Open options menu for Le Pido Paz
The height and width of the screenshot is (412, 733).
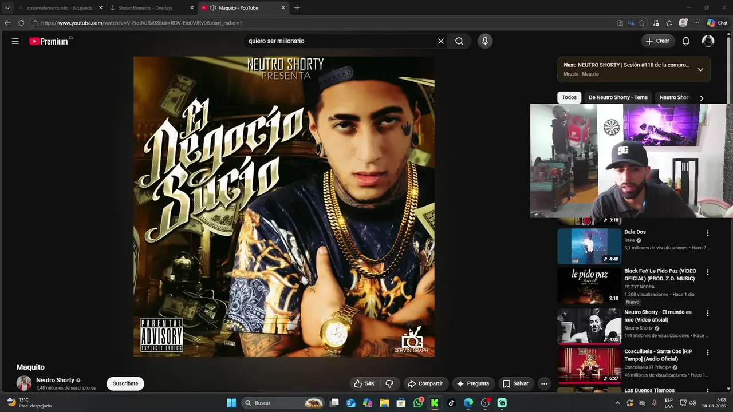click(x=708, y=272)
